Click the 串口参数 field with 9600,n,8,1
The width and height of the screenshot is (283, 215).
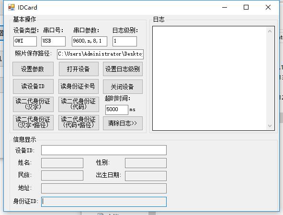pyautogui.click(x=90, y=41)
